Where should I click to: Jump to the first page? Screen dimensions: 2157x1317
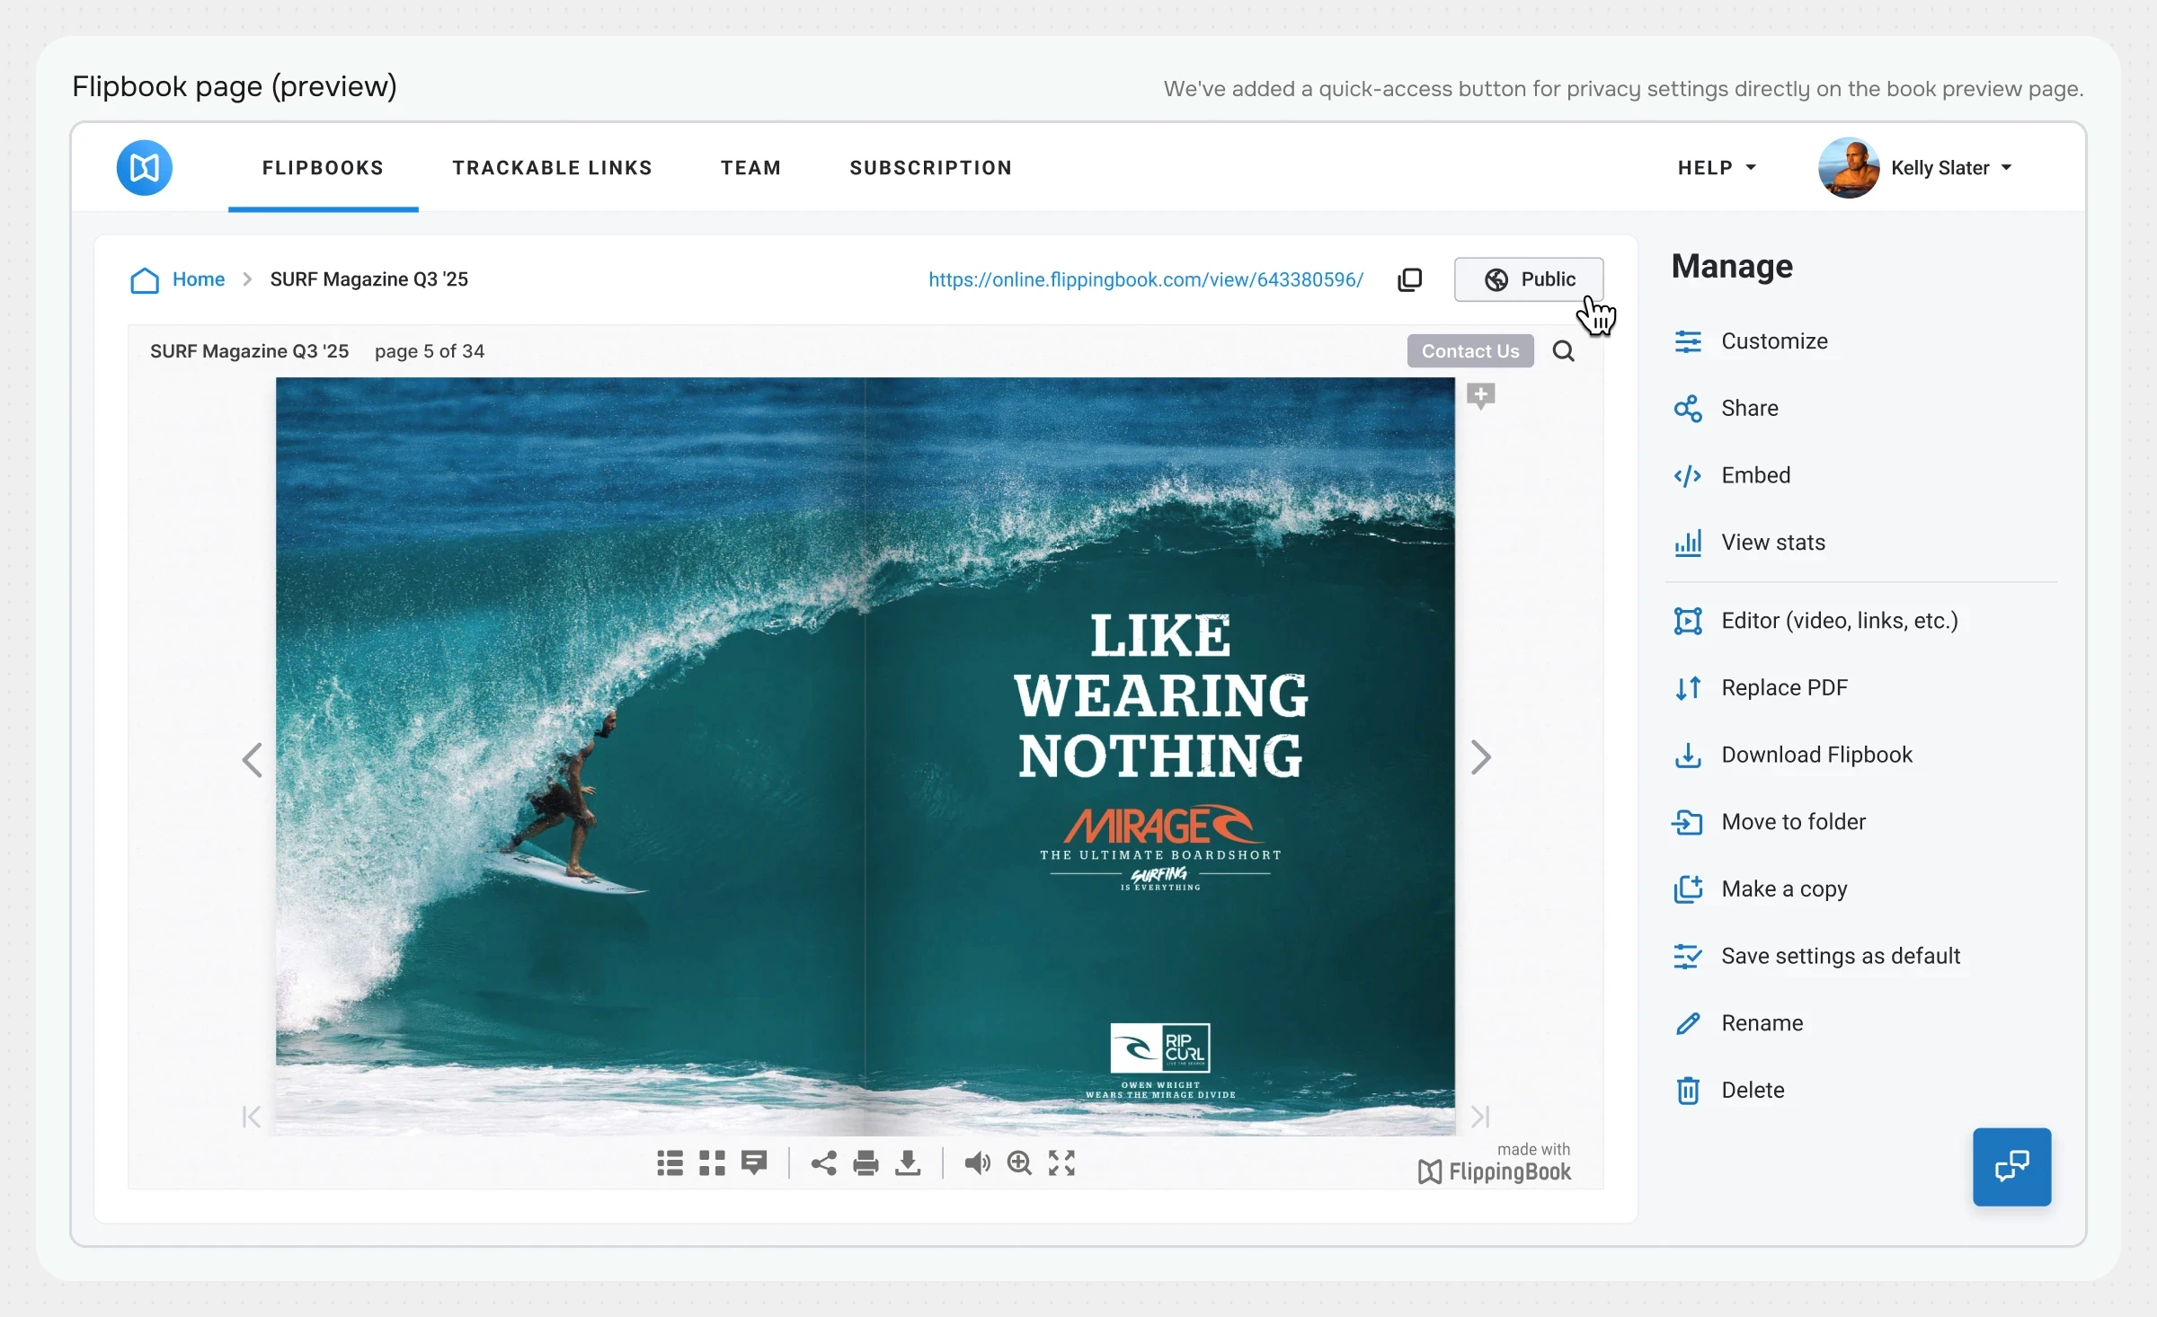tap(252, 1117)
